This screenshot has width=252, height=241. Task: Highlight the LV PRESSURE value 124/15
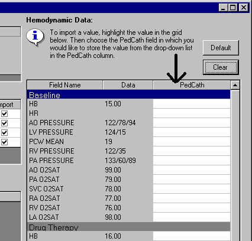tap(115, 132)
